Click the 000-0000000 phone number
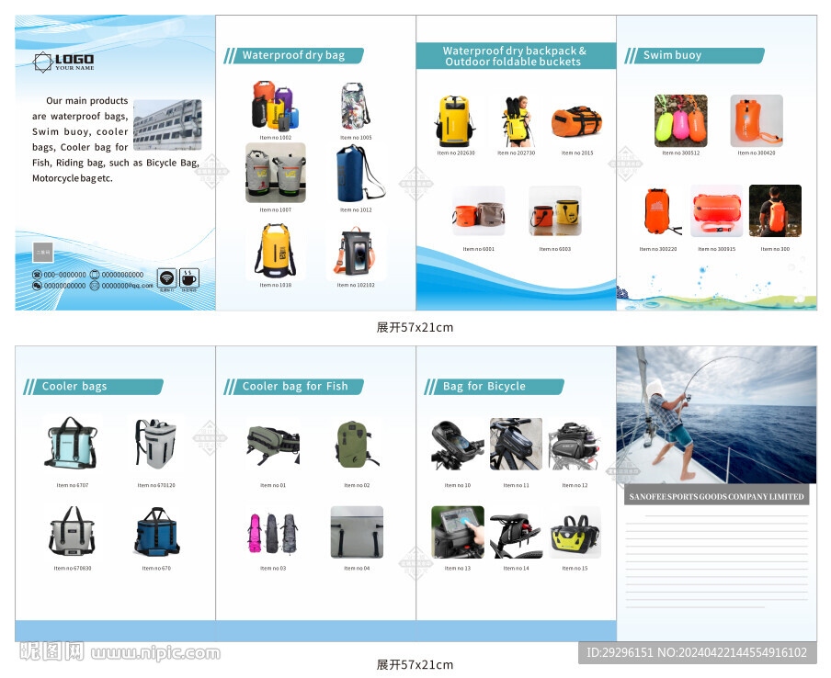This screenshot has height=678, width=831. click(x=64, y=275)
